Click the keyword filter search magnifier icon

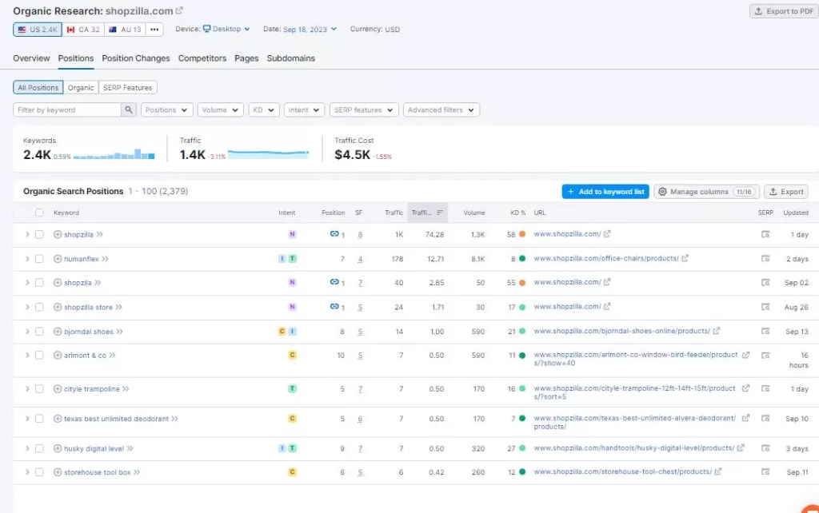click(x=129, y=109)
